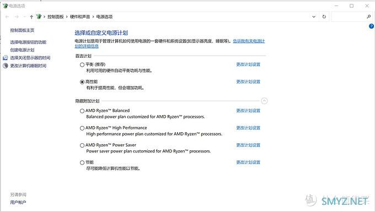Screen dimensions: 375x212
Task: Open recent locations dropdown arrow
Action: point(24,17)
